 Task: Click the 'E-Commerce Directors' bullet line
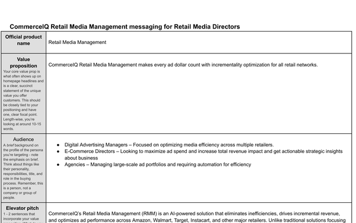click(x=204, y=151)
